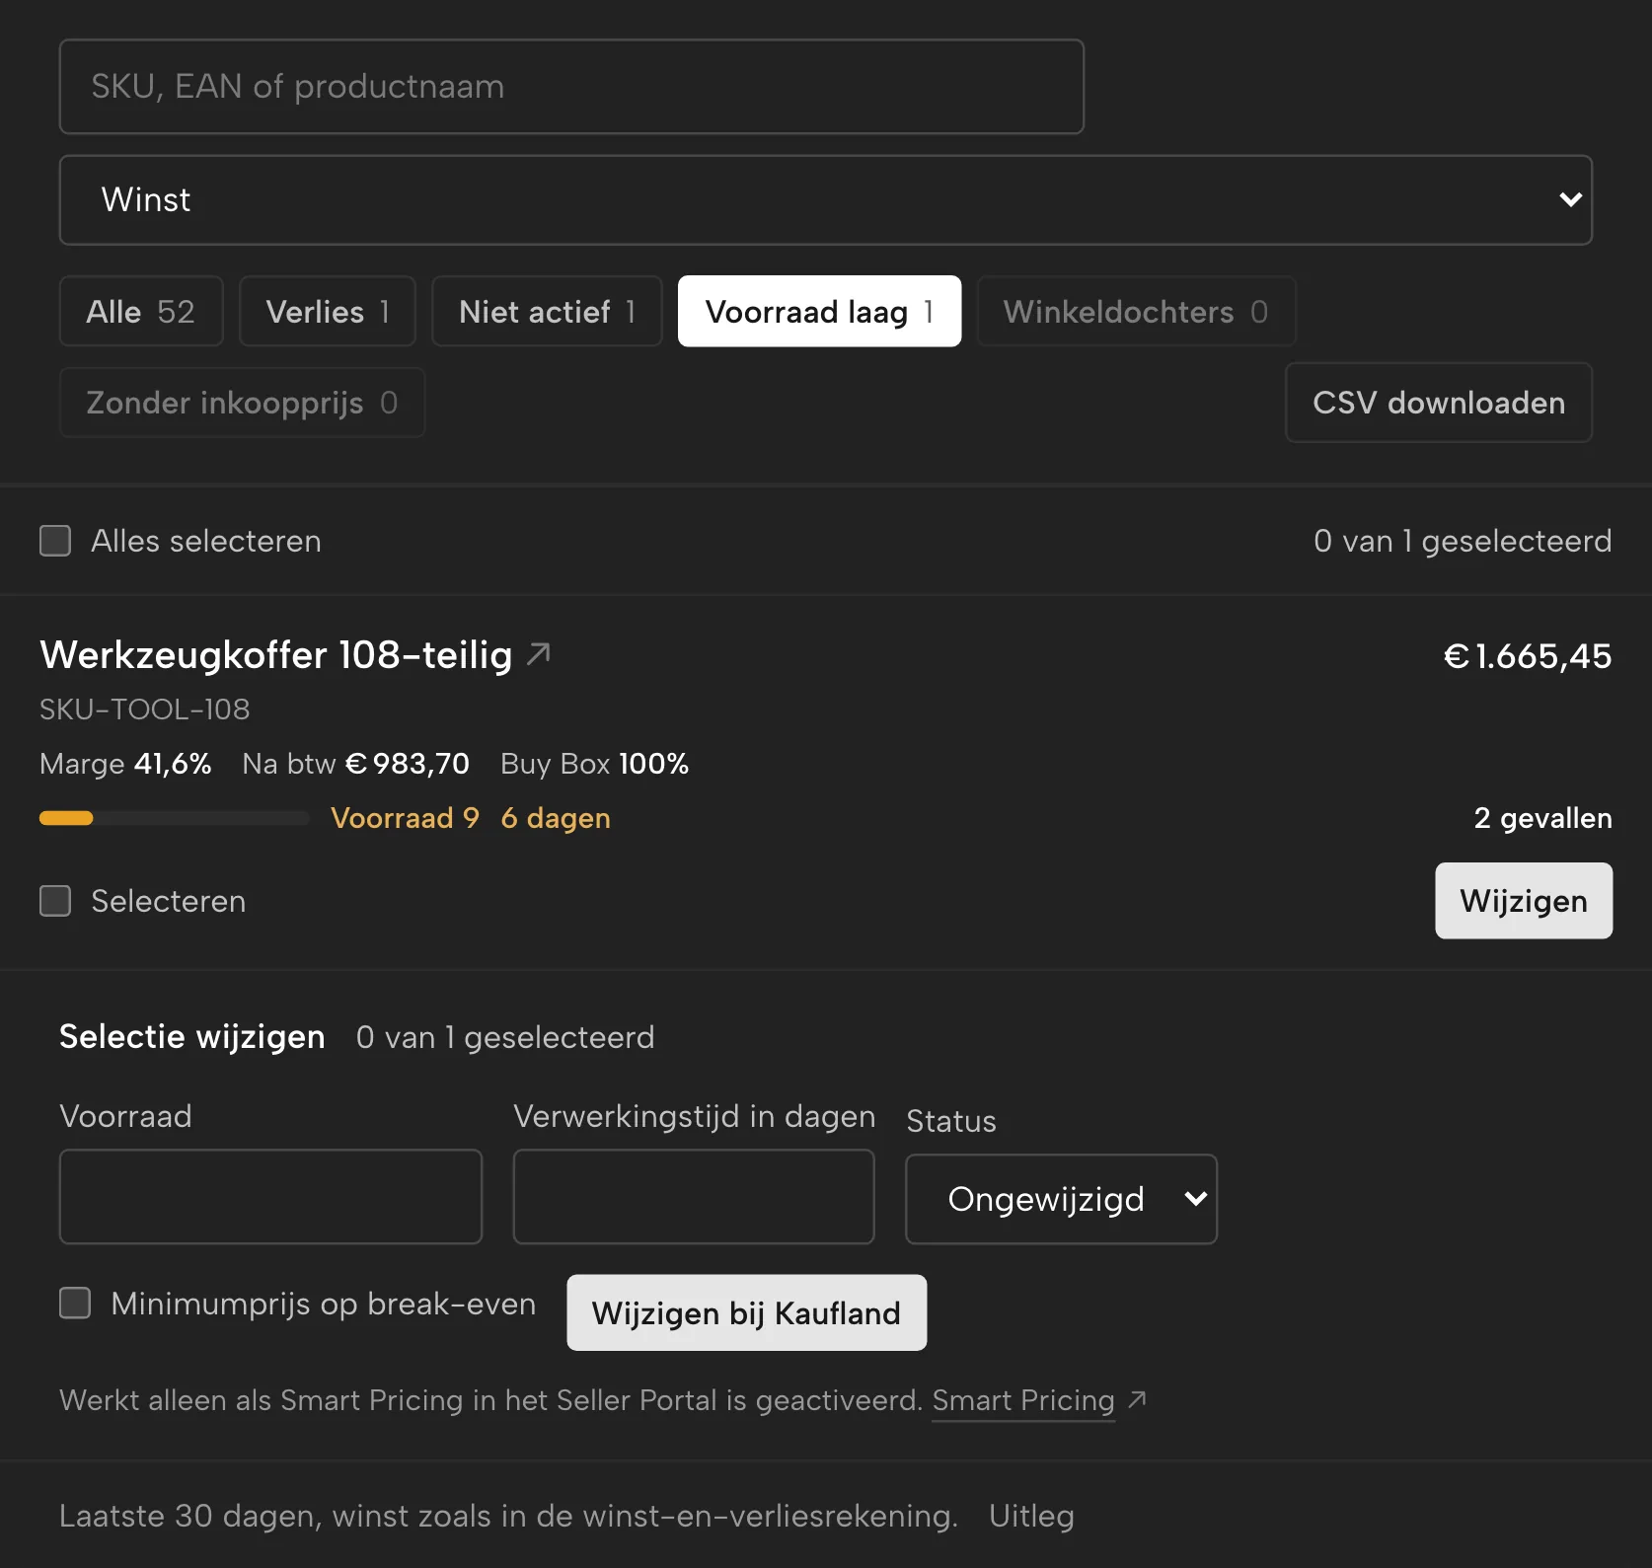The image size is (1652, 1568).
Task: Choose the Winkeldochters filter
Action: tap(1136, 311)
